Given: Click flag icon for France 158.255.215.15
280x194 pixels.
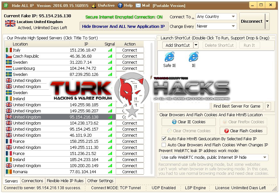Looking at the screenshot, I should pyautogui.click(x=9, y=141).
